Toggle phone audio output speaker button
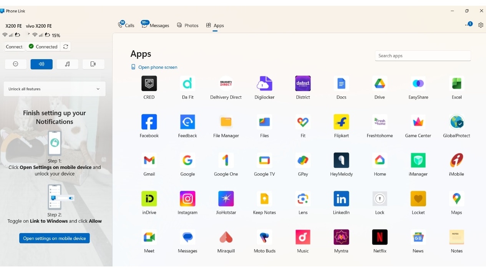The image size is (486, 273). point(41,64)
